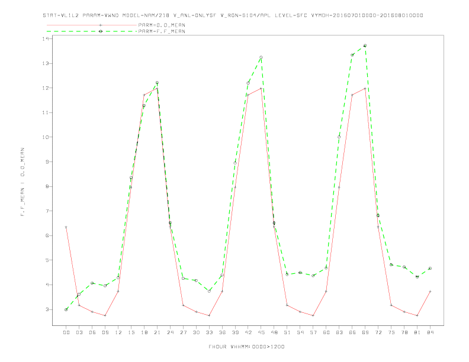
Task: Click x-axis forecast hour label 12
Action: tap(118, 332)
